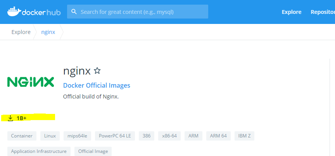The width and height of the screenshot is (335, 156).
Task: Choose the PowerPC 64 LE tag
Action: click(115, 136)
